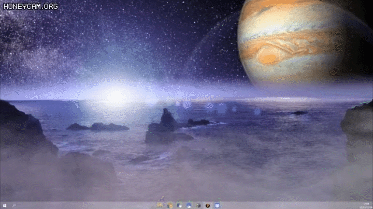
Task: Click the twin low rocks left of center
Action: click(x=98, y=127)
